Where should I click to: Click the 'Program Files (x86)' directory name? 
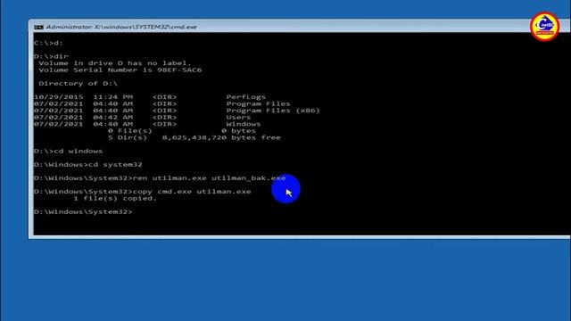pyautogui.click(x=273, y=111)
